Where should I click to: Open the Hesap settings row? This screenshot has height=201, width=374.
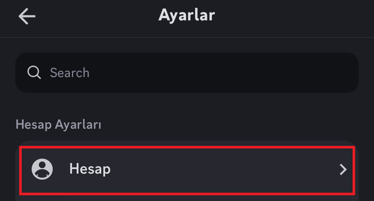187,169
